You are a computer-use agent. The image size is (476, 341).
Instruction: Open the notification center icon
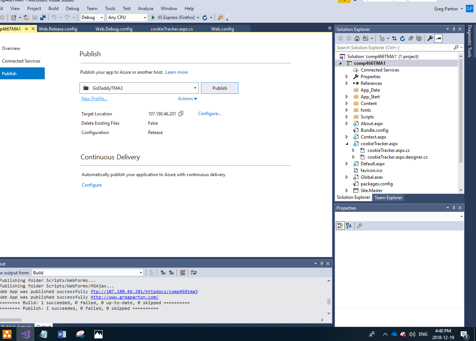click(464, 334)
